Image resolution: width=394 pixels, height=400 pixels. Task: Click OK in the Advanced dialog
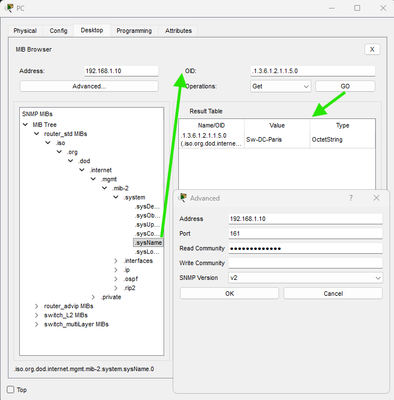pos(229,293)
